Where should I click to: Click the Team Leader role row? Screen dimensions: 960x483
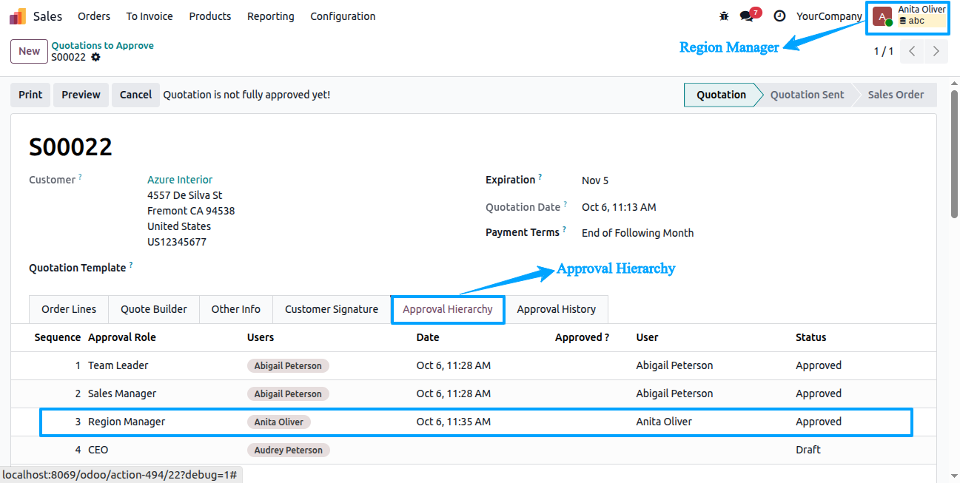474,365
